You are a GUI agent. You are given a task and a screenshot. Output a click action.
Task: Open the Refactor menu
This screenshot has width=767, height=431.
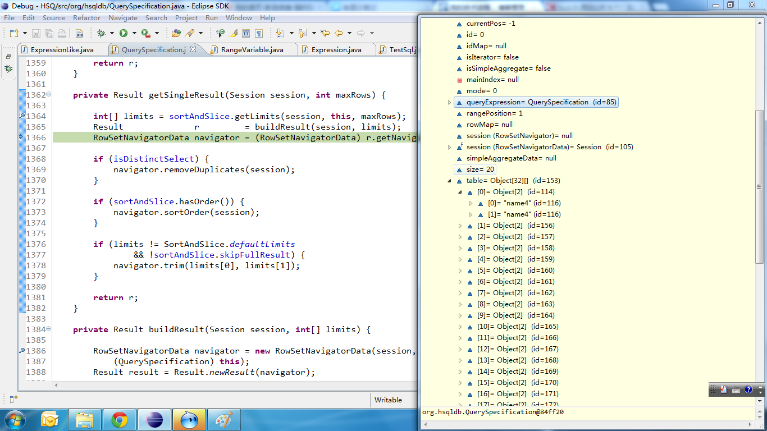pos(86,18)
